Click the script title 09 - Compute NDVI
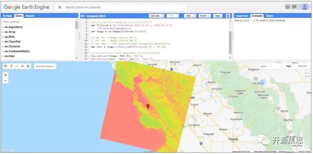Viewport: 313px width, 154px height. pos(93,16)
